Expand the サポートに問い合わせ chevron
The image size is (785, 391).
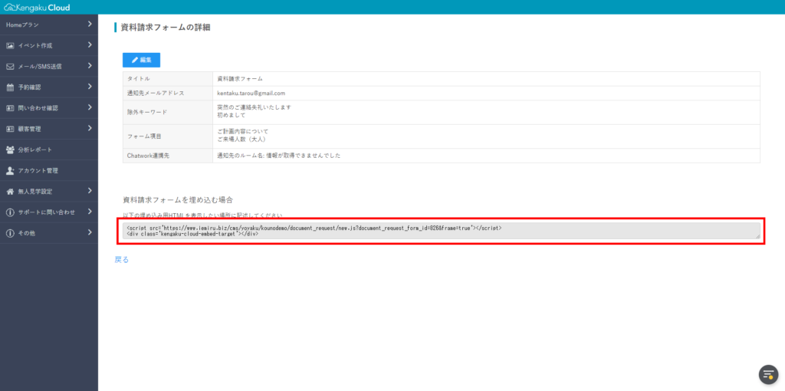tap(90, 212)
